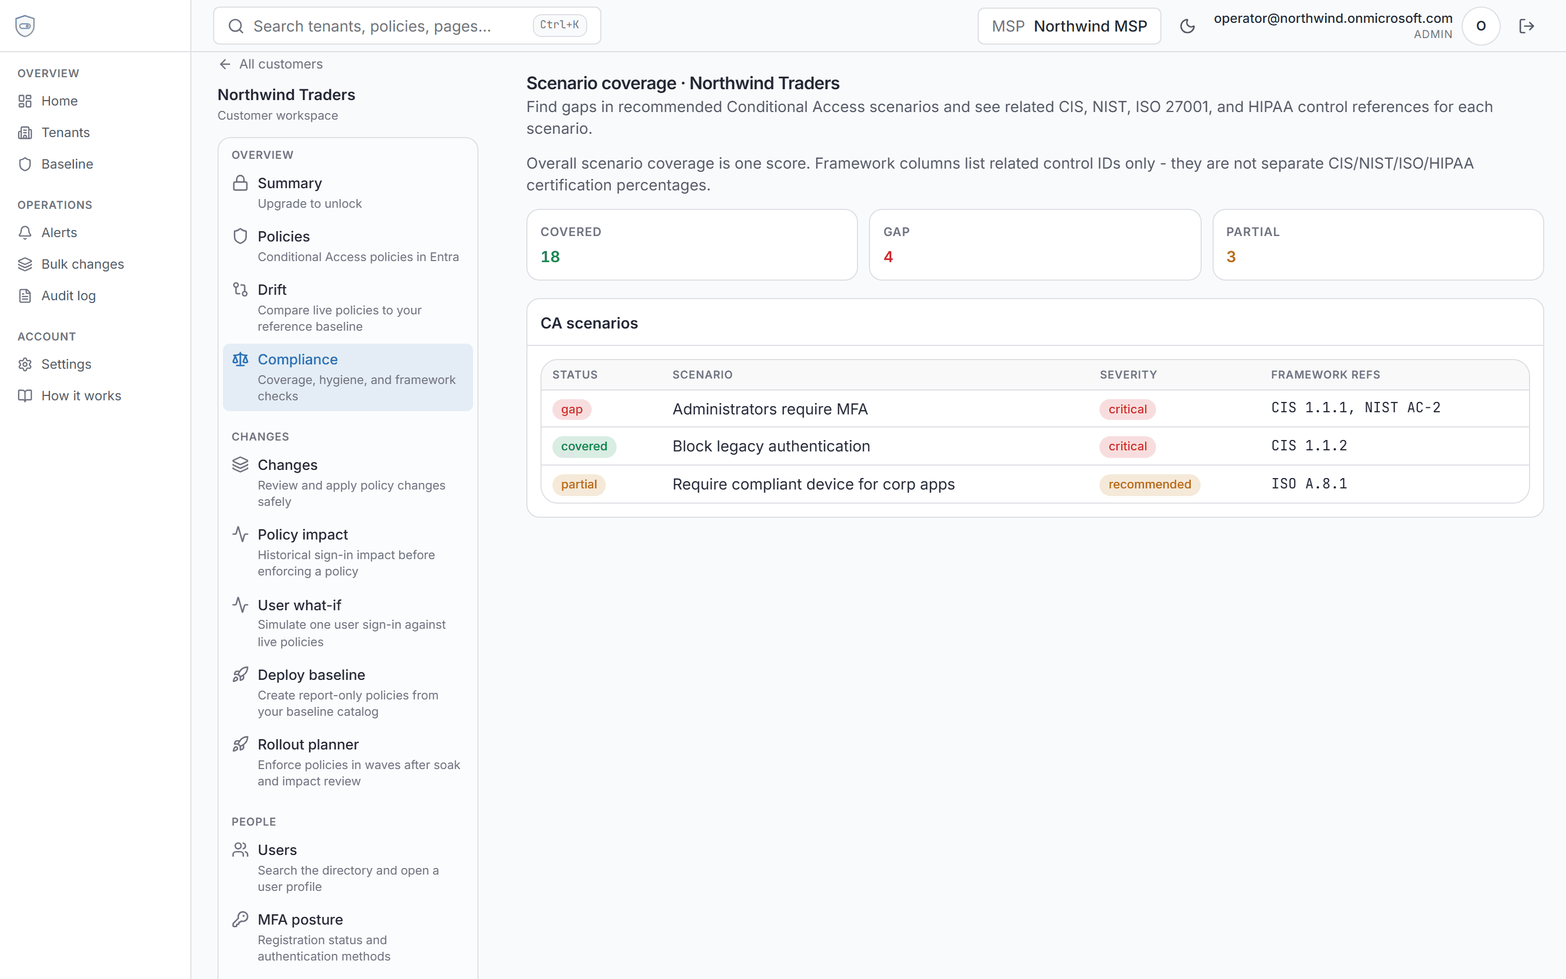This screenshot has width=1566, height=979.
Task: Click the Home grid icon
Action: (x=24, y=101)
